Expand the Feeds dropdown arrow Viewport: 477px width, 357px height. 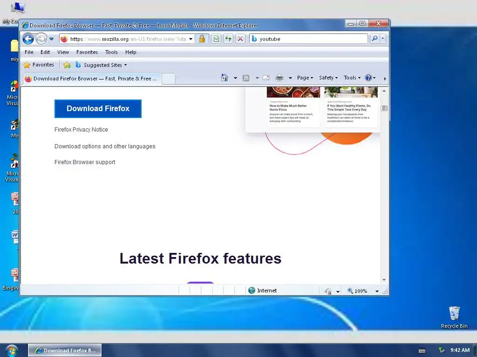(x=257, y=78)
